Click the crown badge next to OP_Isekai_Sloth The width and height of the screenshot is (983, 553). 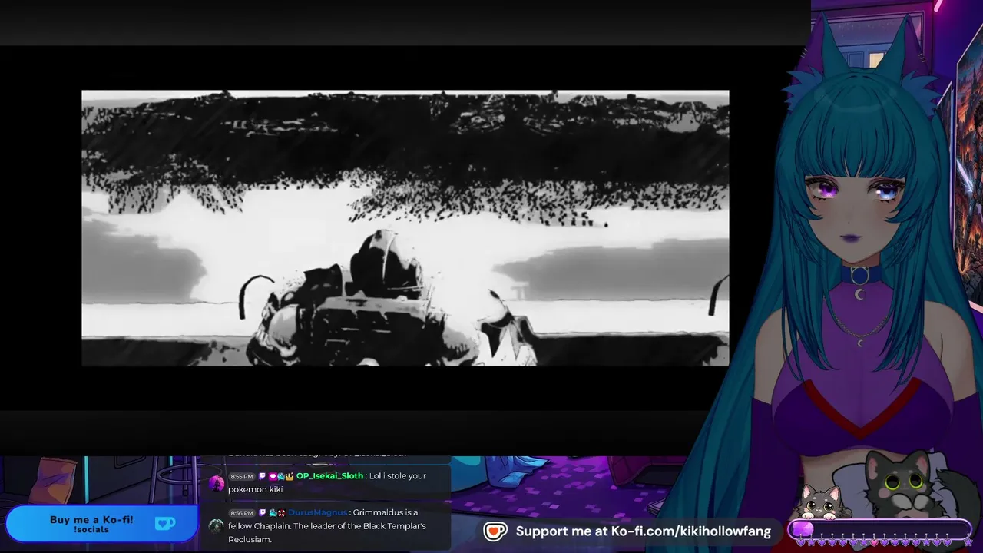click(290, 476)
